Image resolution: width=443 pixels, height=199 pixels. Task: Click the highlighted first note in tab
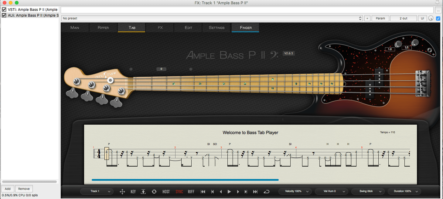point(107,153)
